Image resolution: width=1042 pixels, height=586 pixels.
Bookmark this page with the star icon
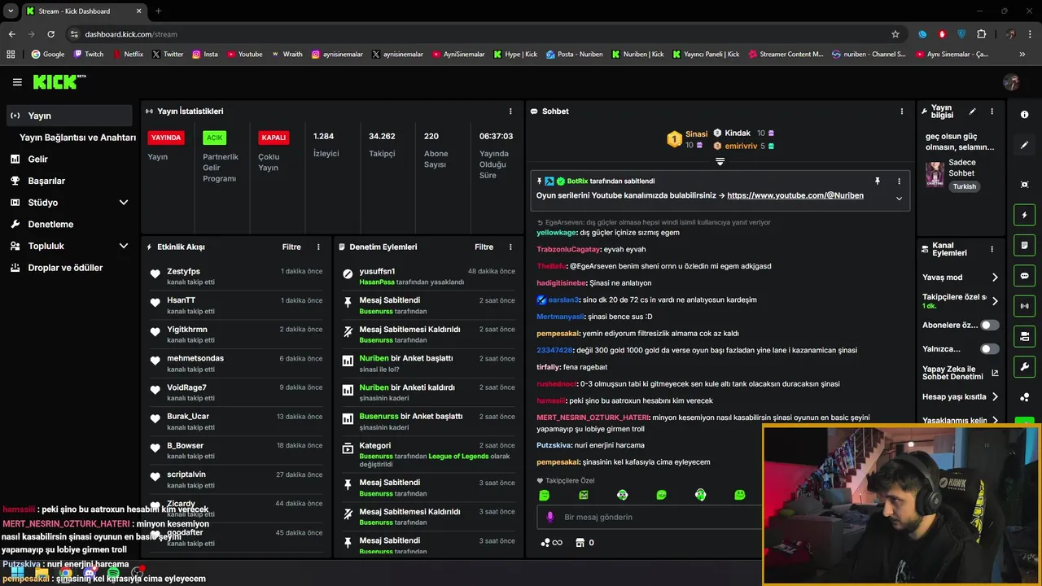point(895,34)
